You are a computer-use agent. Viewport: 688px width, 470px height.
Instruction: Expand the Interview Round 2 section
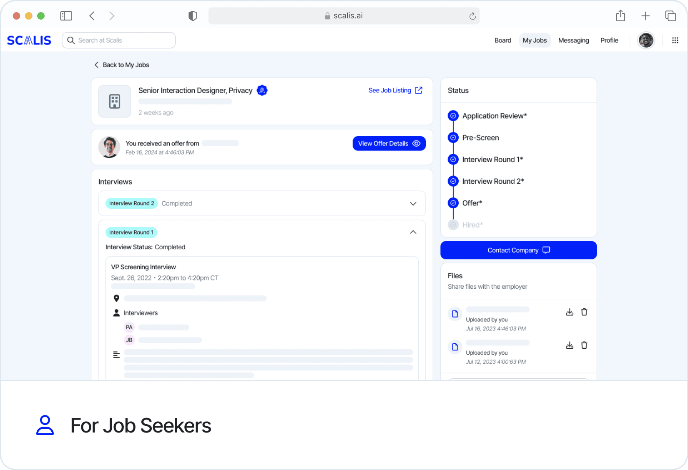413,203
